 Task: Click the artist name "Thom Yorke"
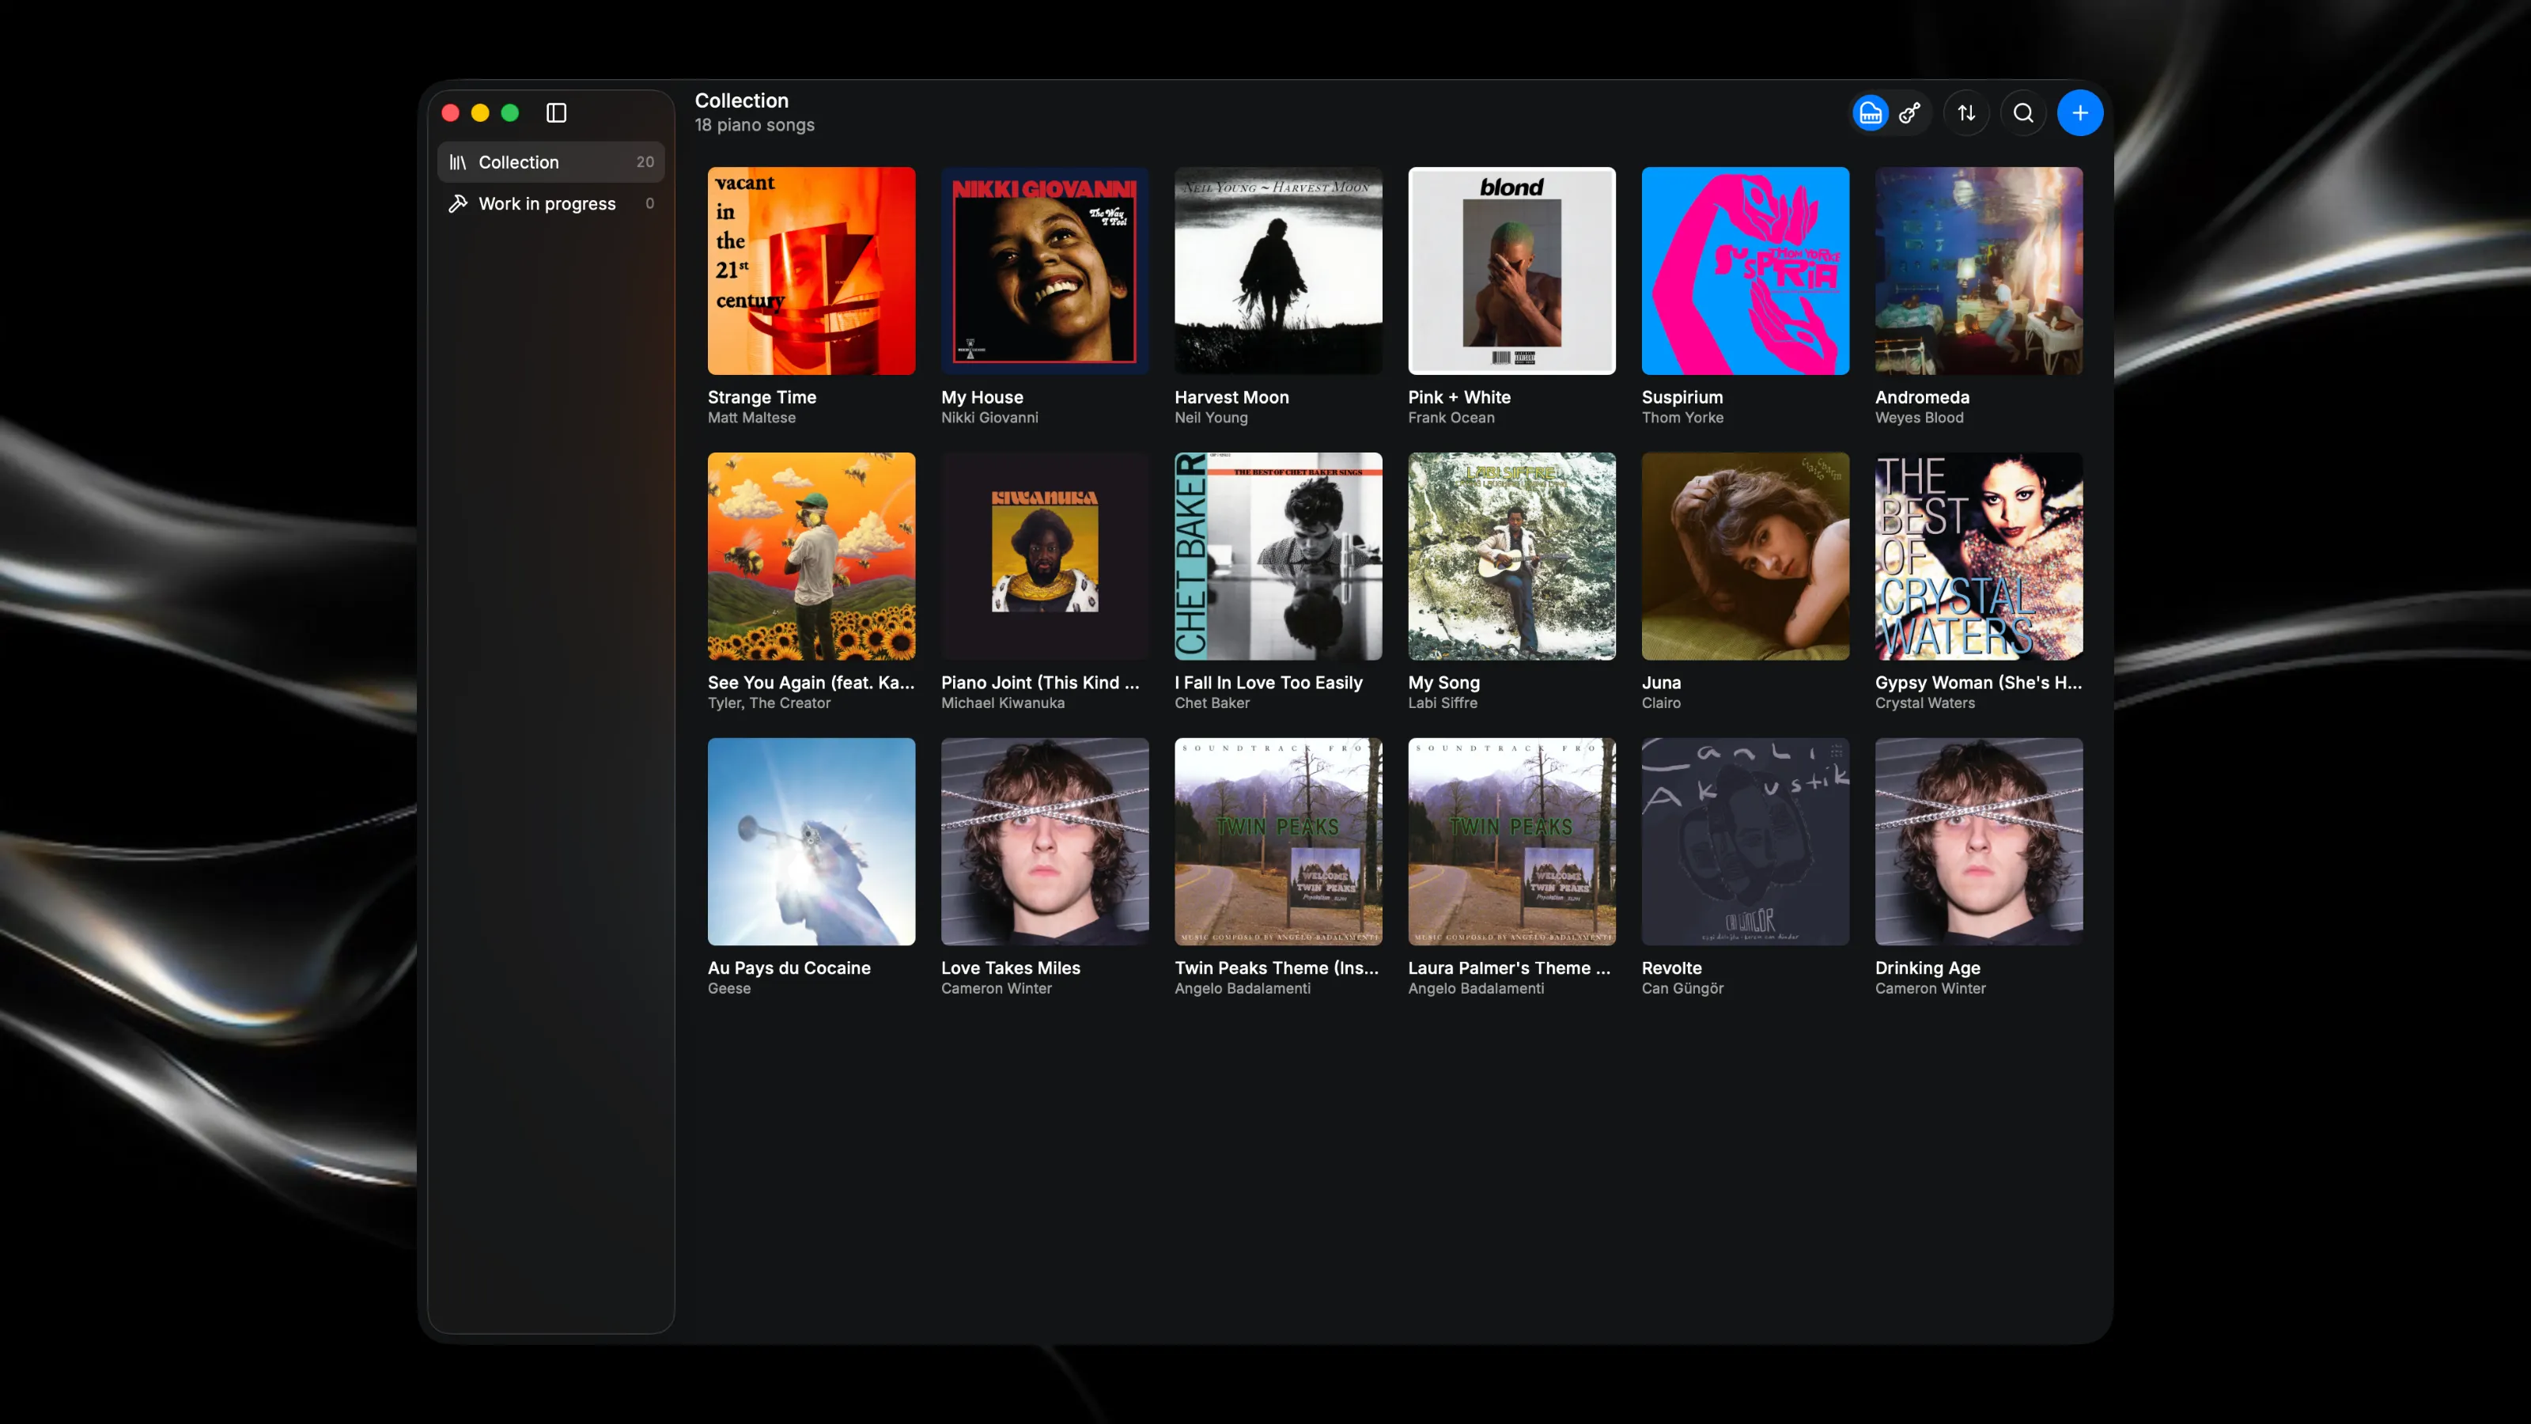pos(1682,418)
